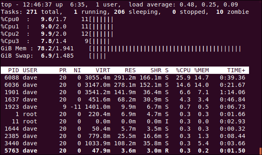This screenshot has width=262, height=155.
Task: Click the RES column header
Action: pos(130,70)
